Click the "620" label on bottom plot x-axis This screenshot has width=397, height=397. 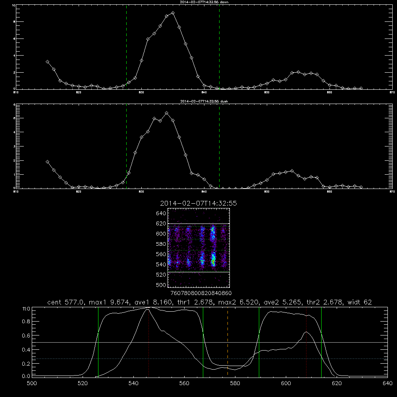tap(337, 384)
